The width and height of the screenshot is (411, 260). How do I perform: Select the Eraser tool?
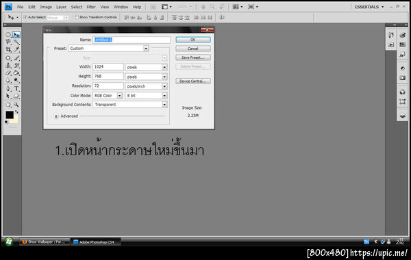[x=8, y=73]
